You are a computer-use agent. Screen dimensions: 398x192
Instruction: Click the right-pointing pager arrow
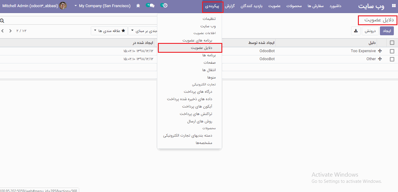10,31
